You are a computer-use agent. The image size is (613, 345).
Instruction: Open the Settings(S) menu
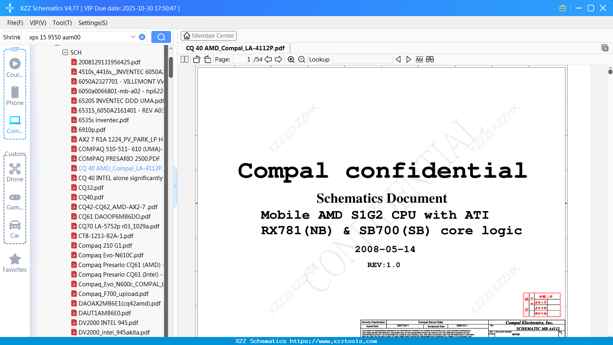click(x=93, y=23)
